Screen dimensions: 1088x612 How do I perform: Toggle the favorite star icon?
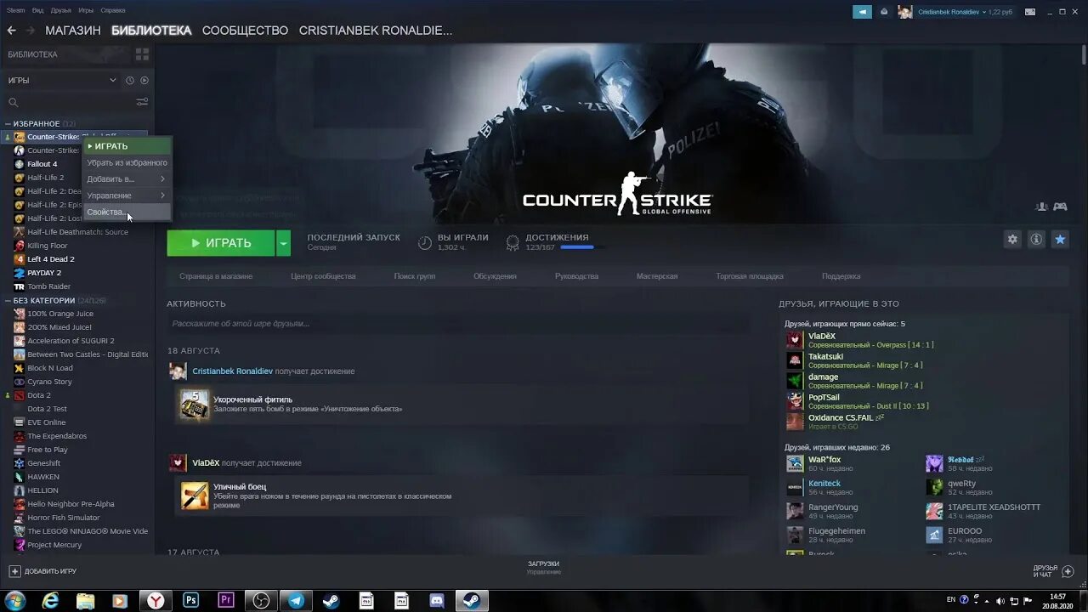(1060, 240)
